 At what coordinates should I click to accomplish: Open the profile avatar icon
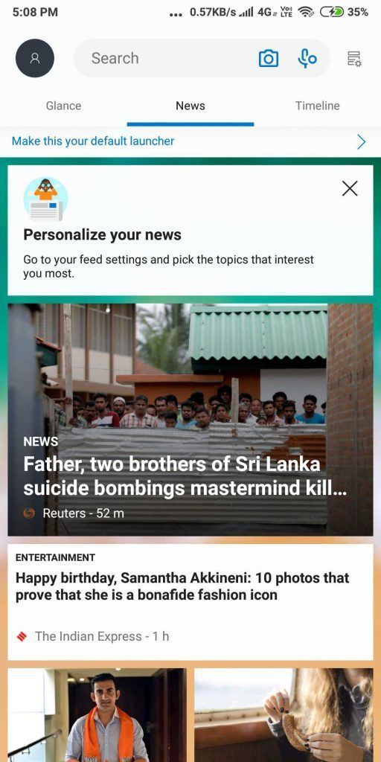coord(35,58)
